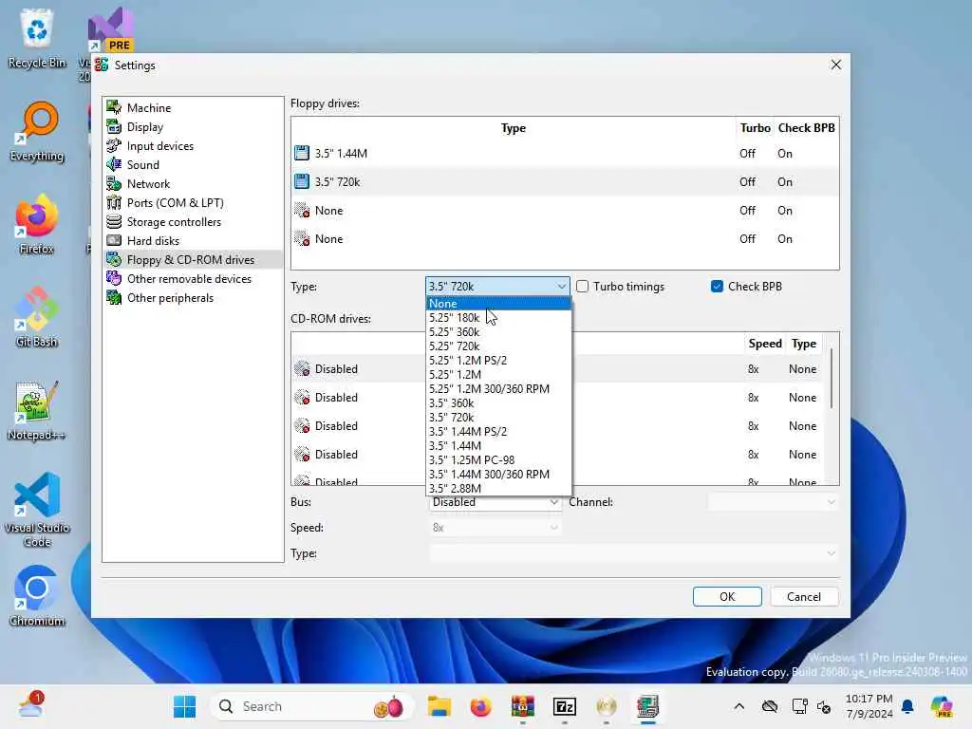Open the CD-ROM Bus dropdown
The image size is (972, 729).
[x=495, y=503]
